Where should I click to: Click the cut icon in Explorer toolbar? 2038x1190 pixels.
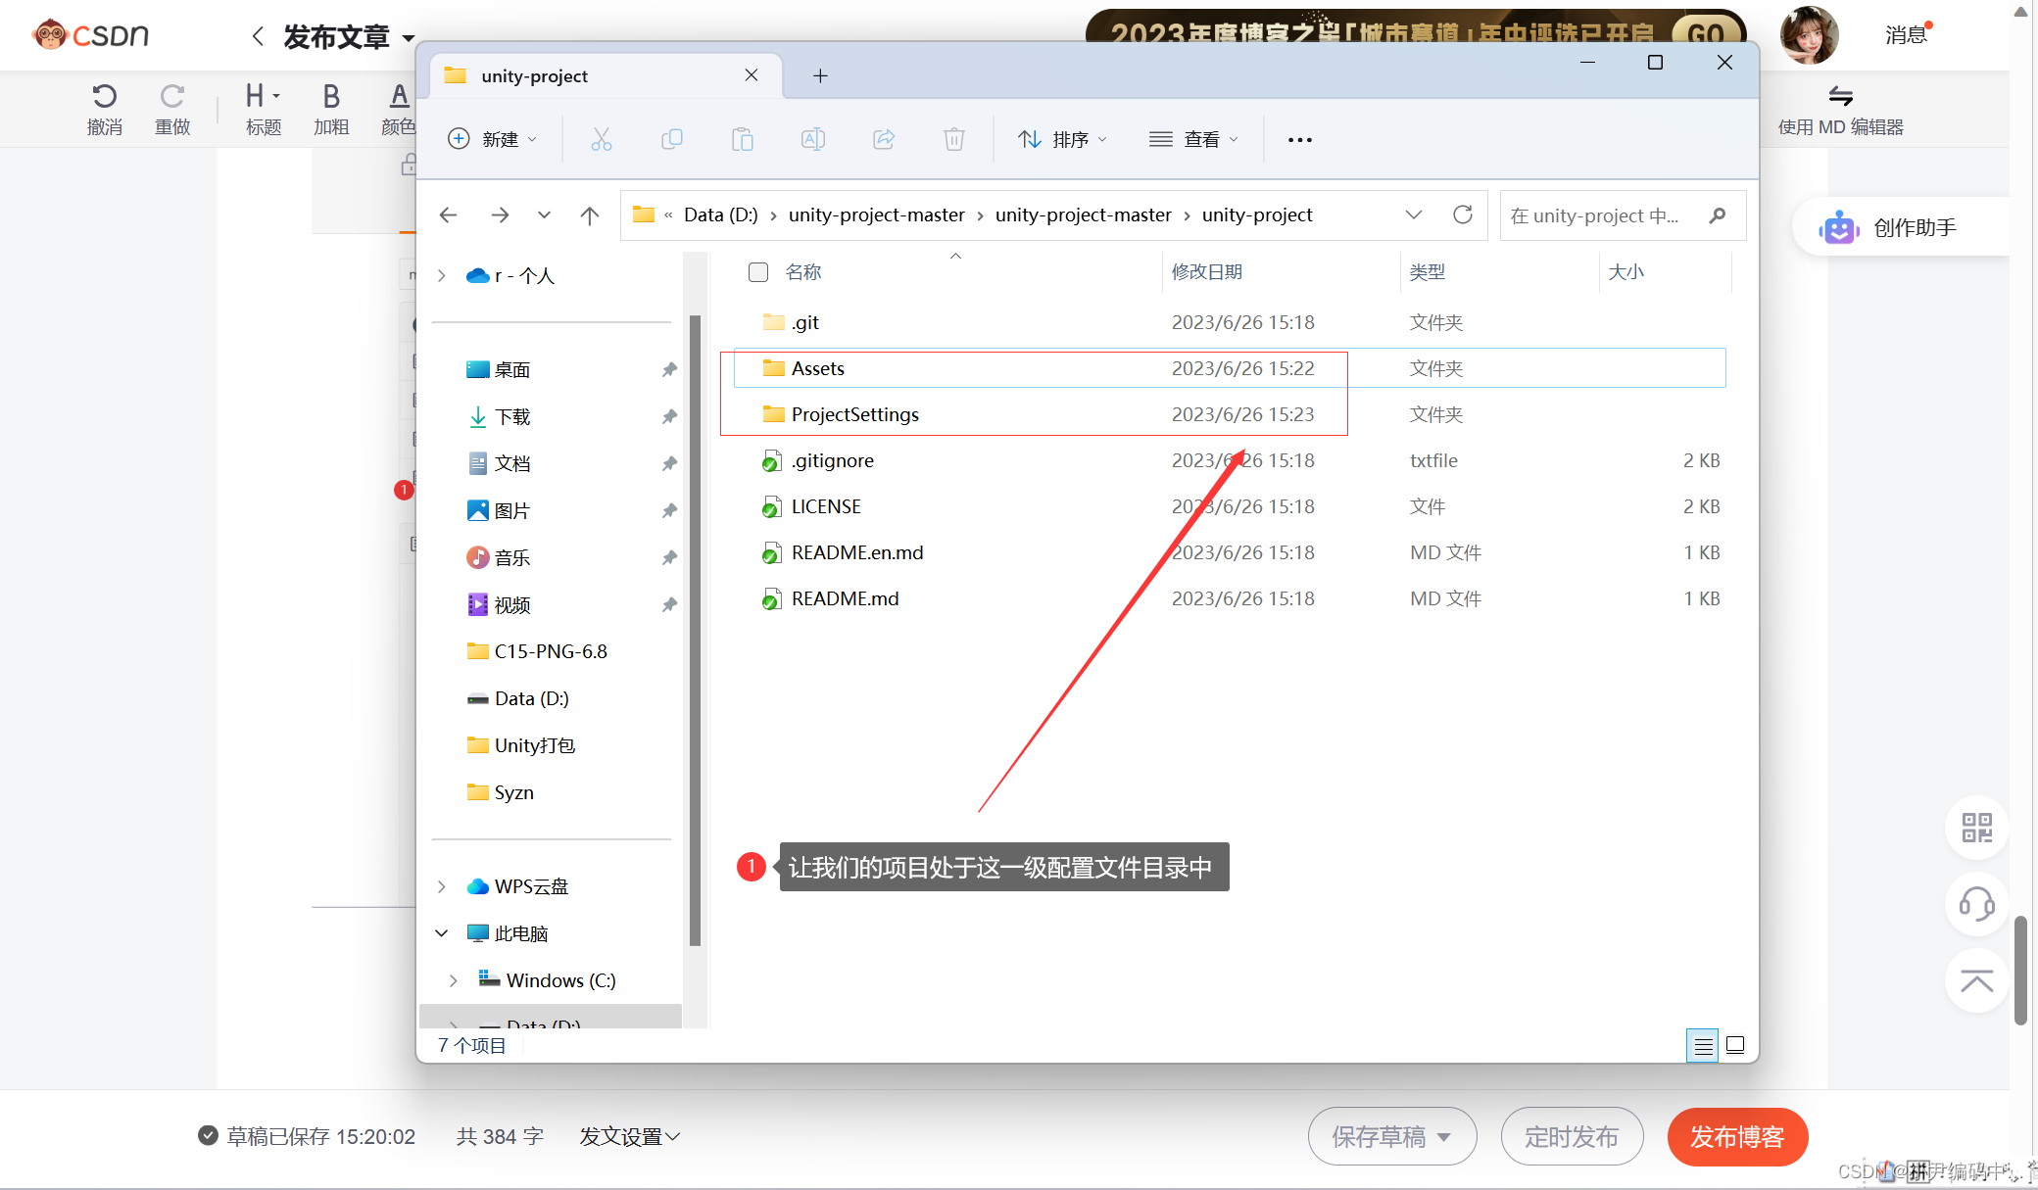pos(602,139)
